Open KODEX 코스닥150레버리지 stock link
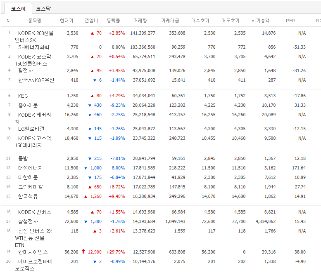The width and height of the screenshot is (321, 275). tap(33, 142)
